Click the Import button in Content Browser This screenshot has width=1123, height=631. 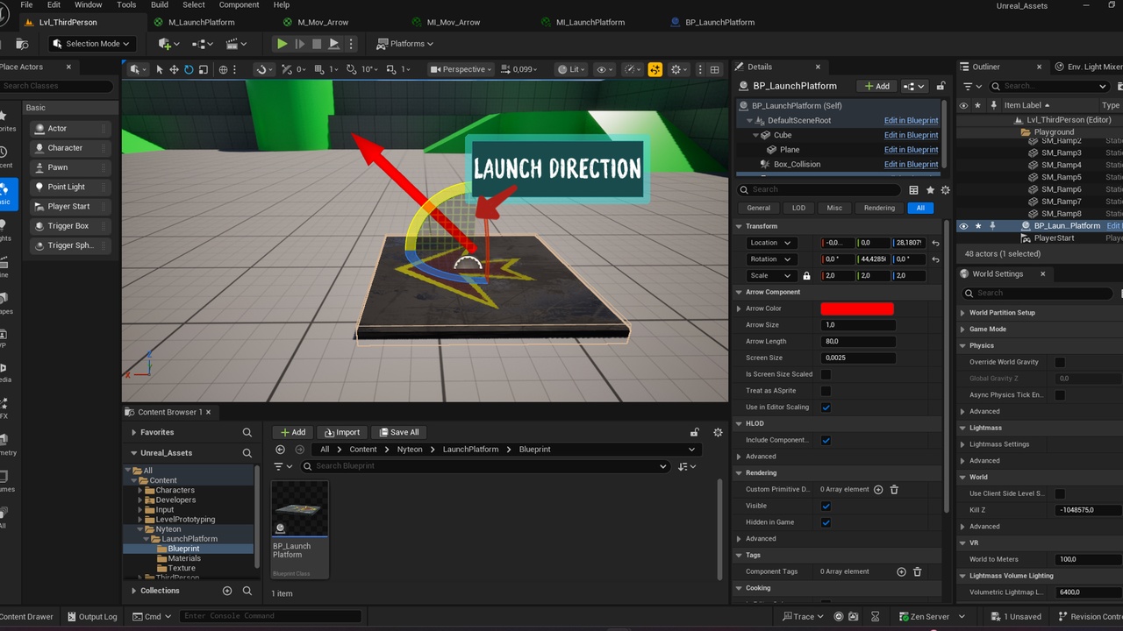click(342, 432)
